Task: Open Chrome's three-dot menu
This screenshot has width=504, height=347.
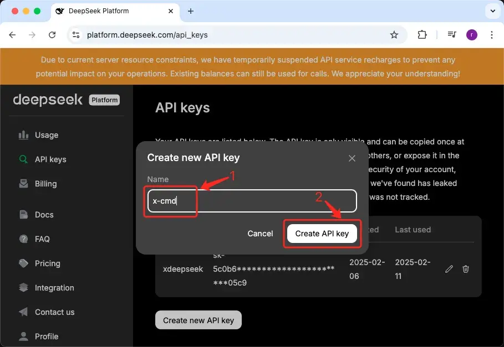Action: pyautogui.click(x=492, y=34)
